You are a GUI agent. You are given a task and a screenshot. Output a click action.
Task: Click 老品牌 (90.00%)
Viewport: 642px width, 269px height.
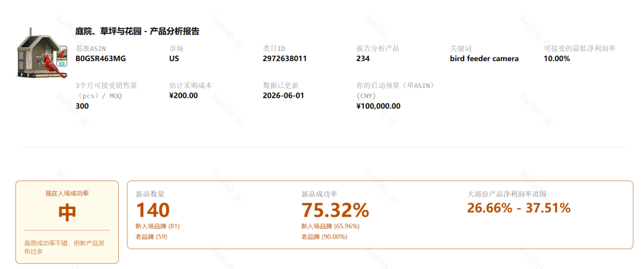[325, 237]
